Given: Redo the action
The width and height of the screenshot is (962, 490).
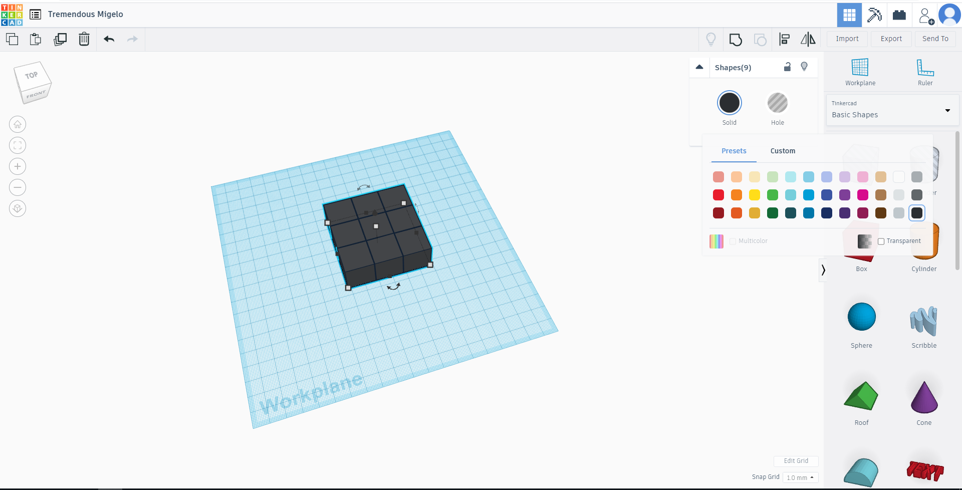Looking at the screenshot, I should [132, 39].
